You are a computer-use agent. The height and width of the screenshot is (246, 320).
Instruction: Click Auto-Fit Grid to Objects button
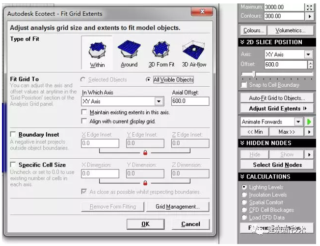[x=277, y=98]
